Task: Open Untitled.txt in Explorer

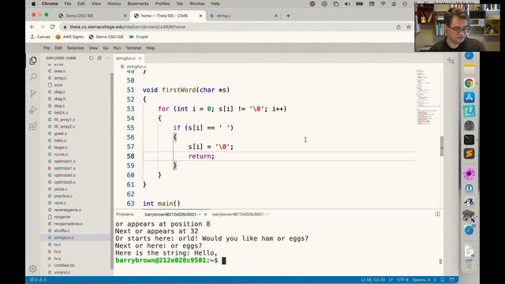Action: [x=64, y=265]
